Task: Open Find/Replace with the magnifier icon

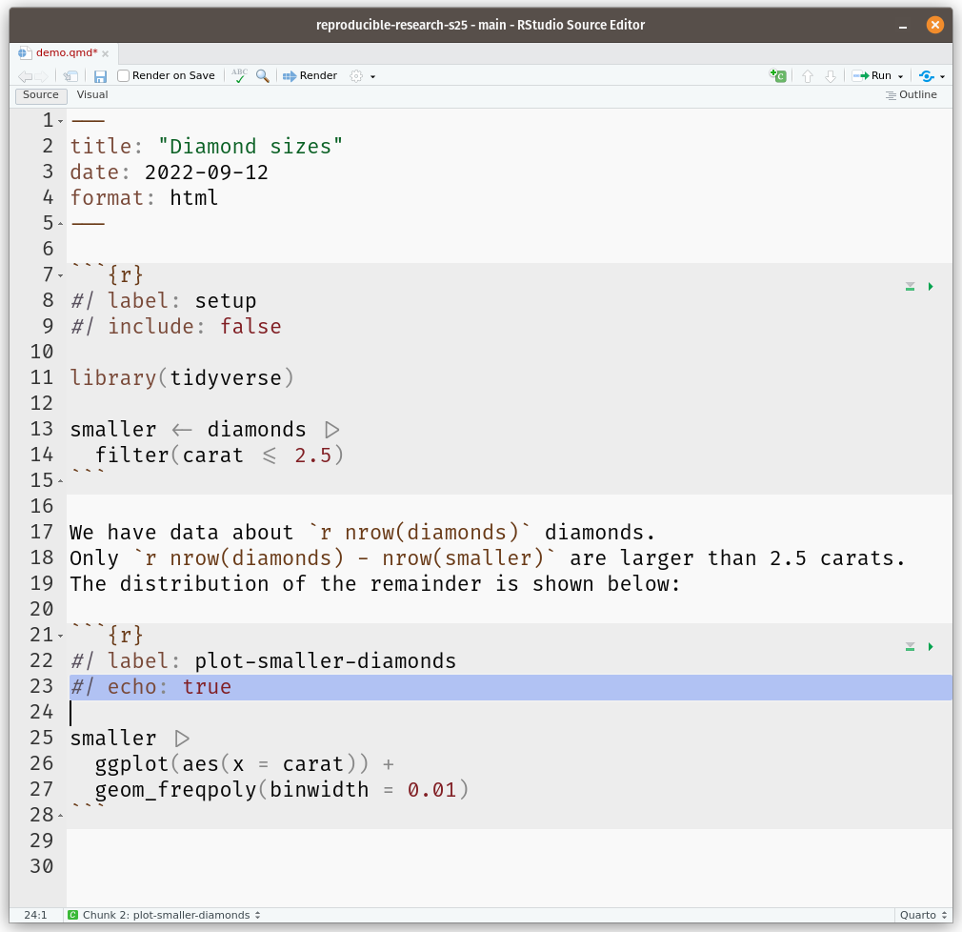Action: click(262, 76)
